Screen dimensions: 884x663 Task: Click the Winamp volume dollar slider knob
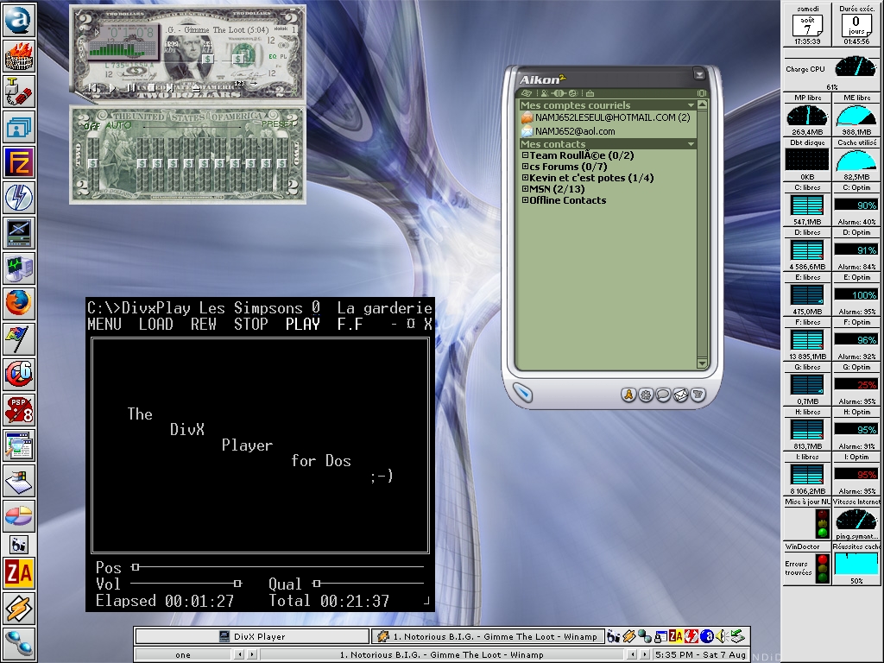208,59
